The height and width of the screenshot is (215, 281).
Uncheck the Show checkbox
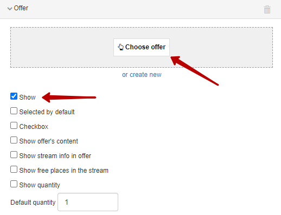[x=14, y=96]
